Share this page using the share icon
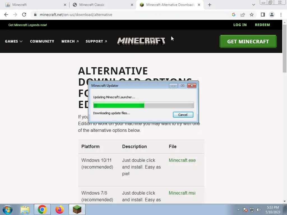This screenshot has width=287, height=215. point(243,15)
